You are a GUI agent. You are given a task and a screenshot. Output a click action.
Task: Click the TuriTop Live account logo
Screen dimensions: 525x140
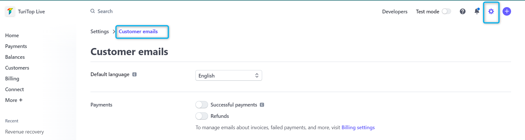point(10,11)
